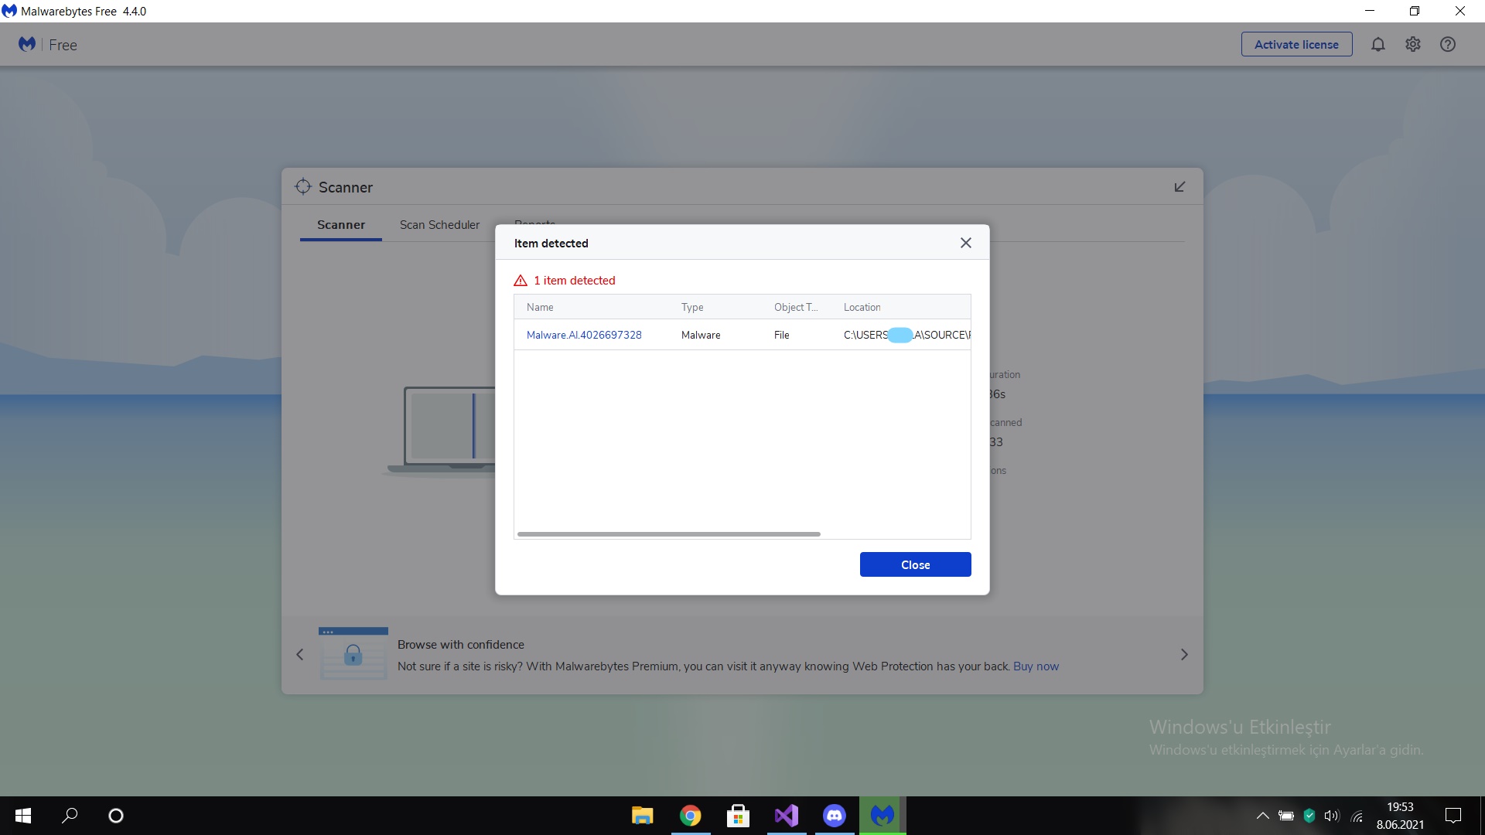Show previous promotional tip with left chevron
This screenshot has height=835, width=1485.
(x=300, y=655)
